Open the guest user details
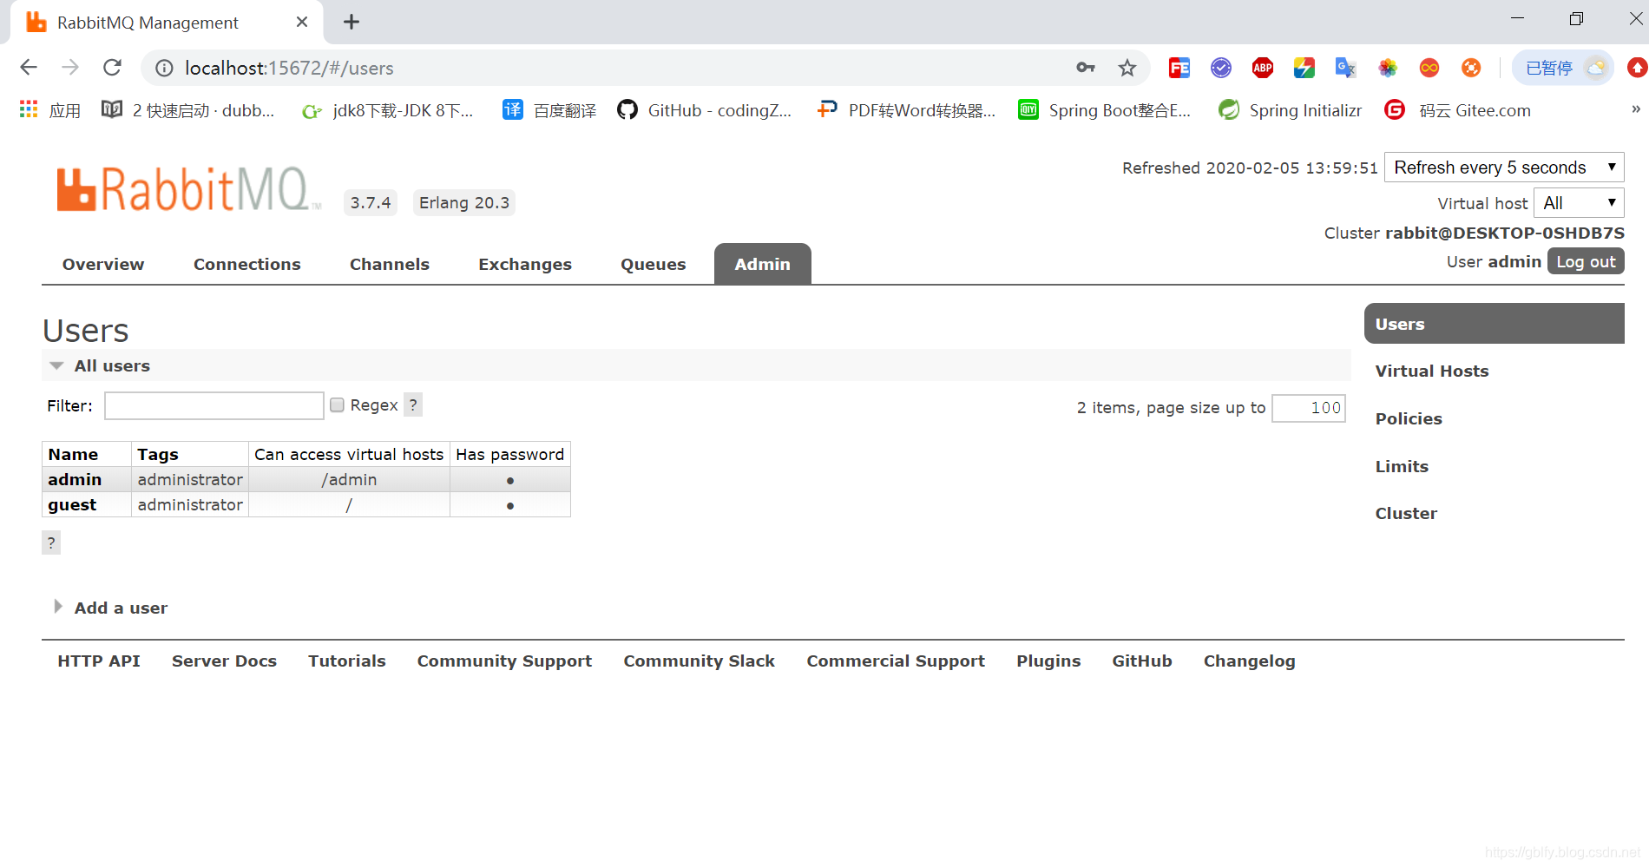The height and width of the screenshot is (868, 1649). tap(72, 504)
